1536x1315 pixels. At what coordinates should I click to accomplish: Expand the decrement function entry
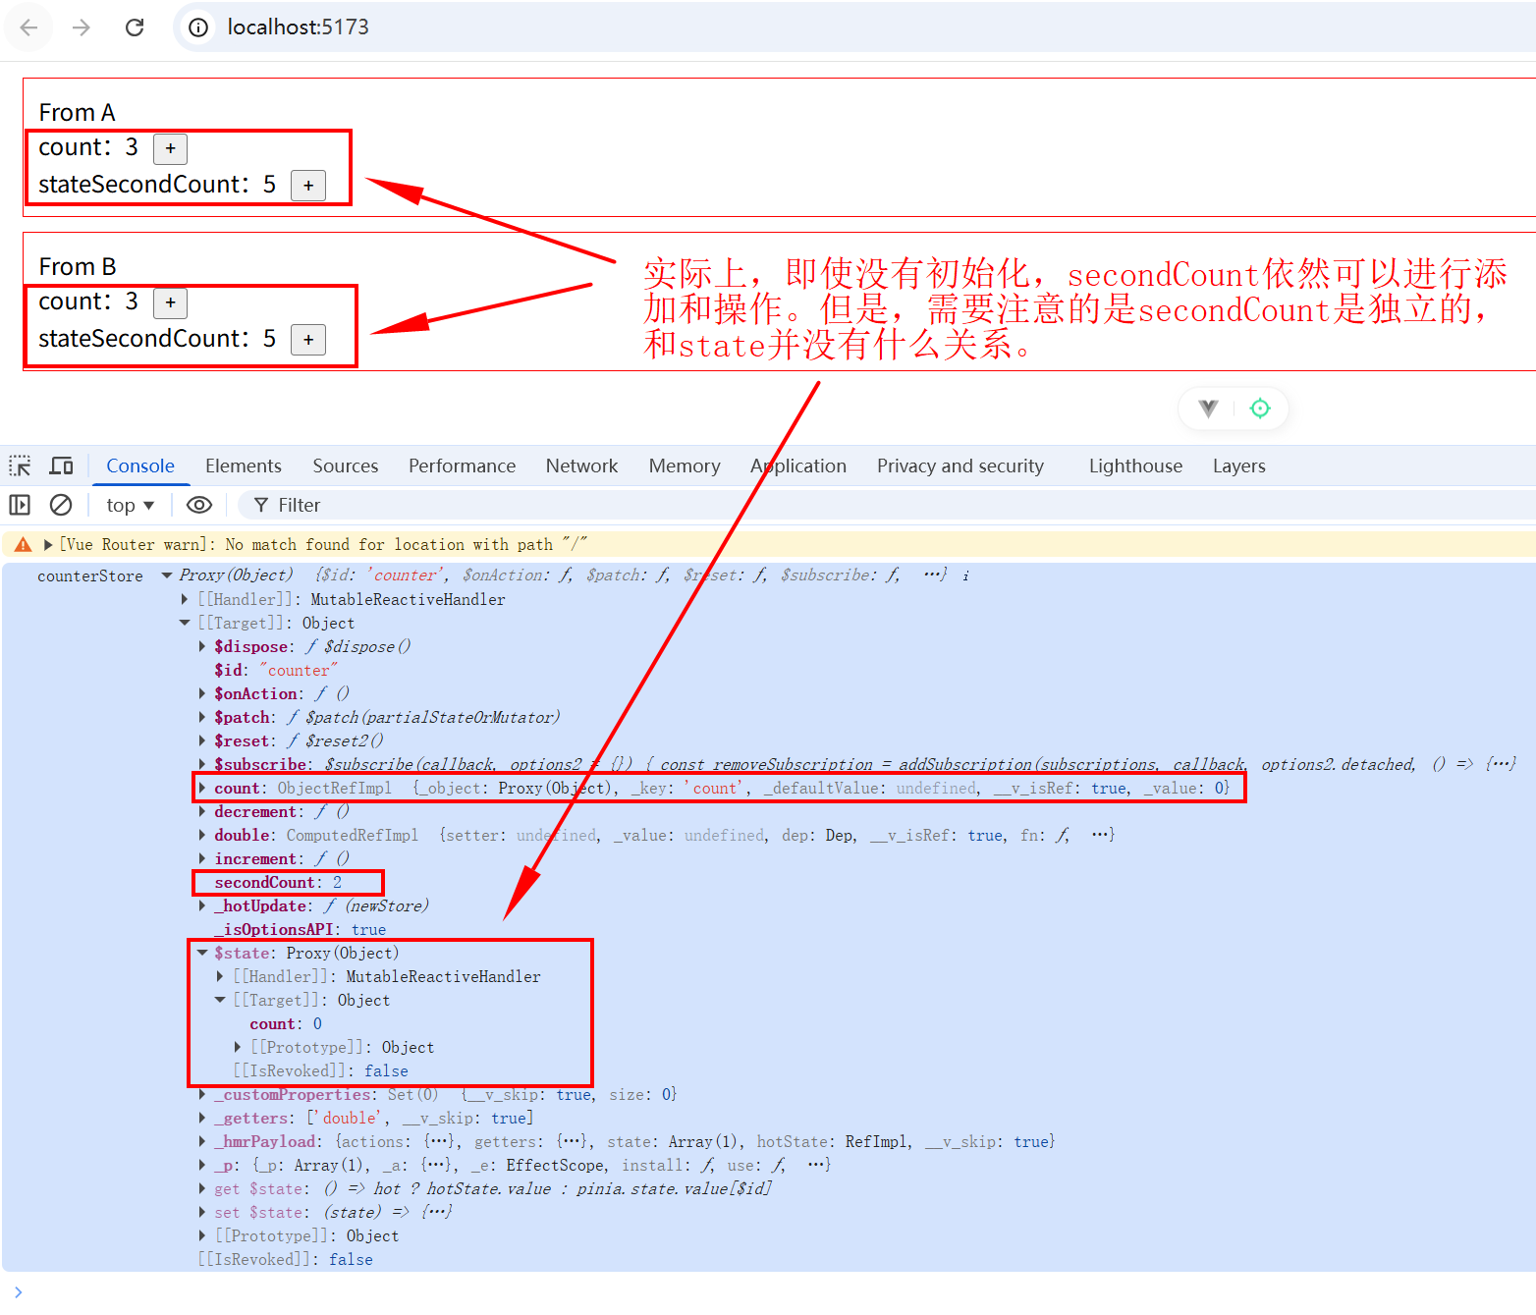coord(202,811)
